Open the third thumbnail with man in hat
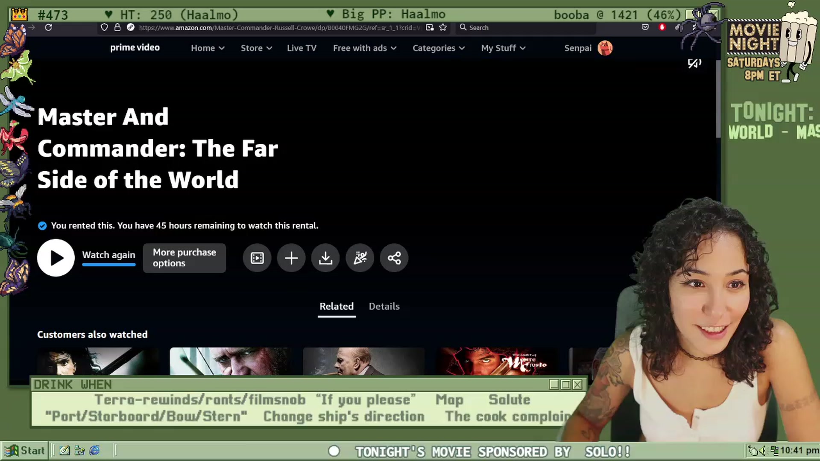This screenshot has width=820, height=461. point(364,361)
